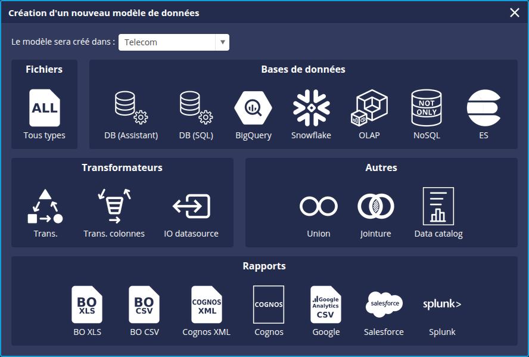Click the Snowflake snowflake icon
This screenshot has height=357, width=529.
pyautogui.click(x=311, y=108)
